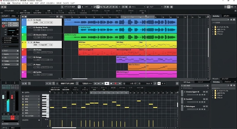
Task: Click the 120.0 BPM tempo field
Action: [x=87, y=83]
